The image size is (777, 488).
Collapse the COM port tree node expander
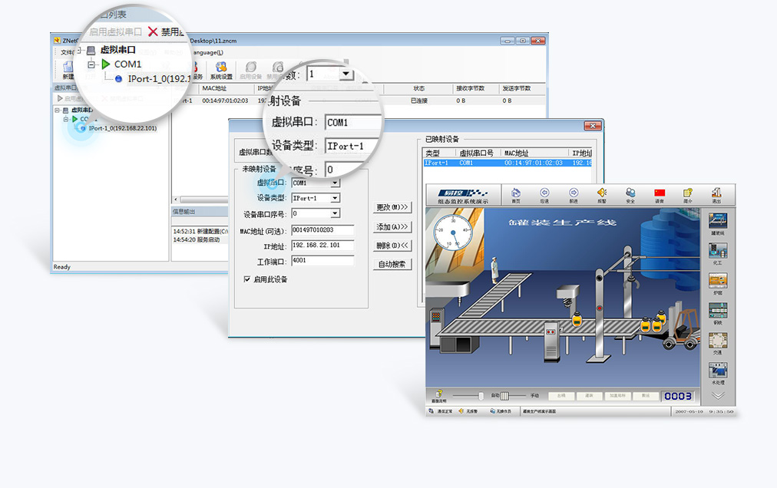point(65,120)
